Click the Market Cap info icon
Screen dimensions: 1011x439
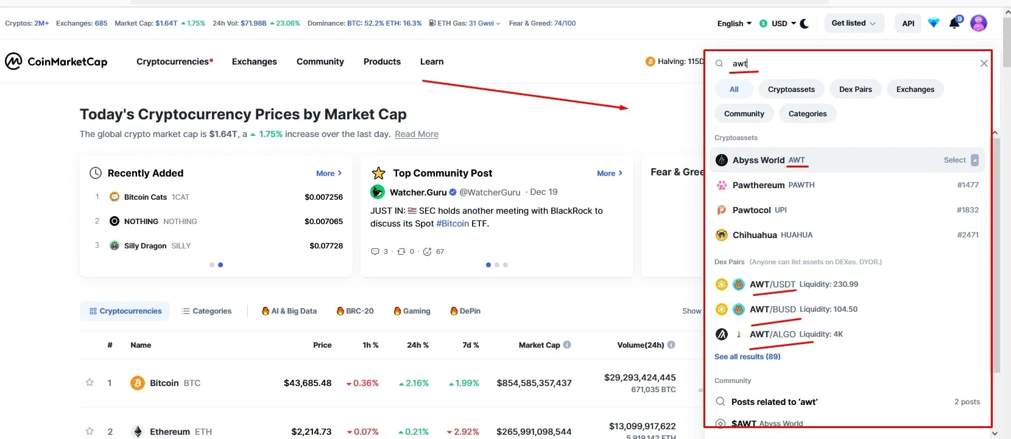567,345
